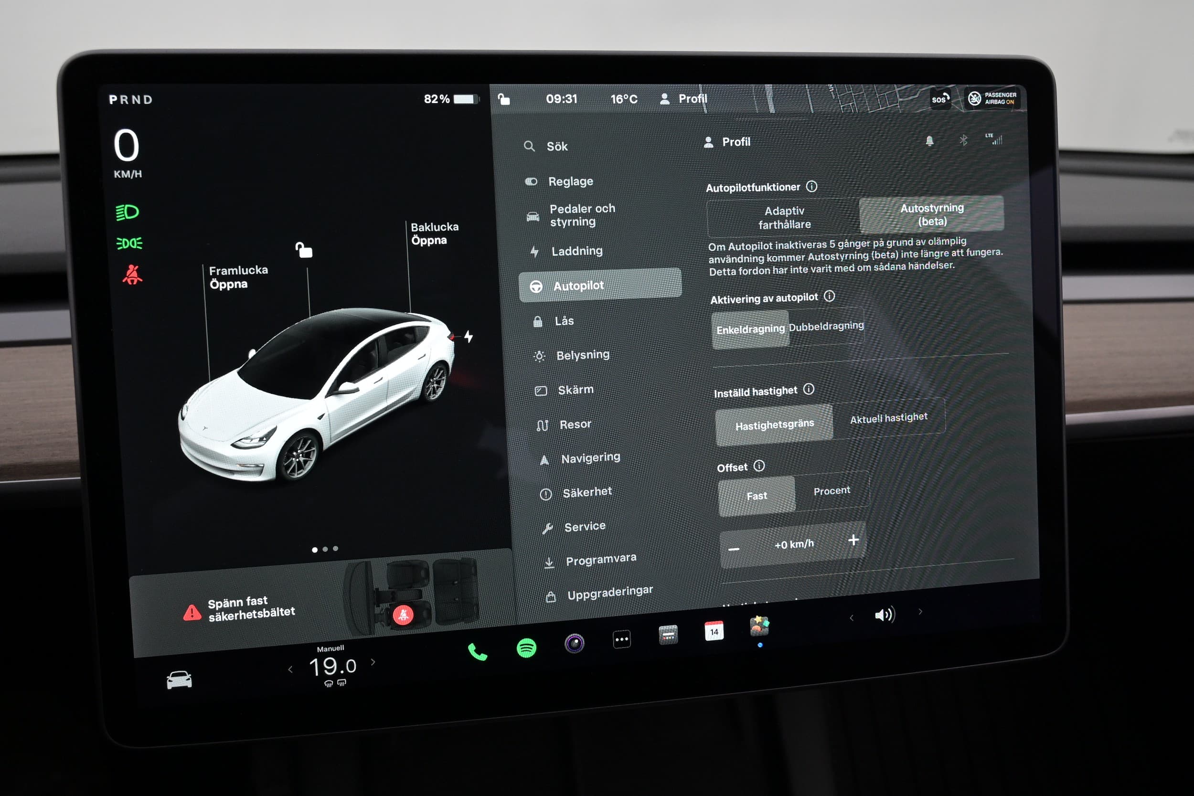Tap the page indicator dots
The height and width of the screenshot is (796, 1194).
(325, 549)
